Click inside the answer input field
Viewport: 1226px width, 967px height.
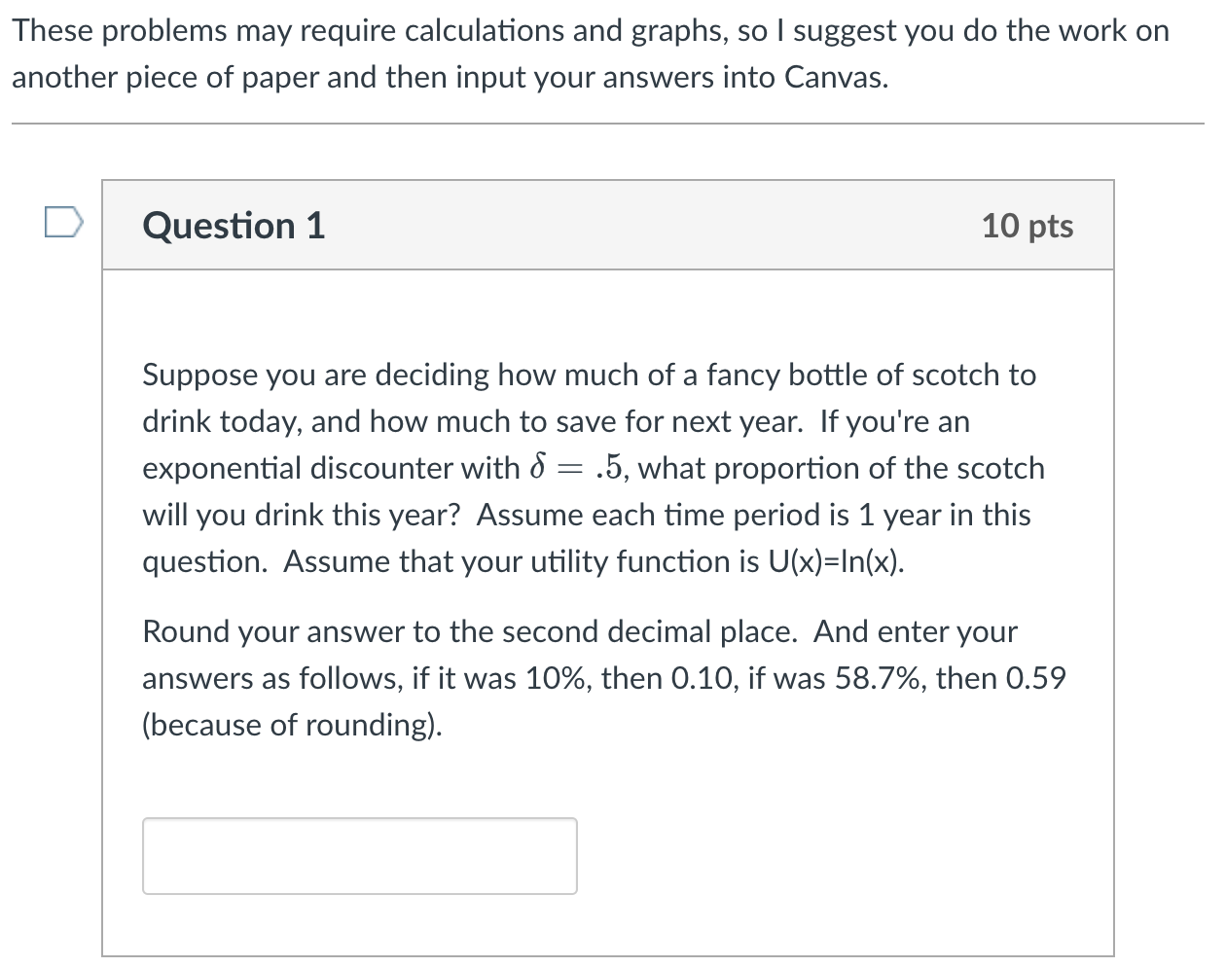(360, 855)
